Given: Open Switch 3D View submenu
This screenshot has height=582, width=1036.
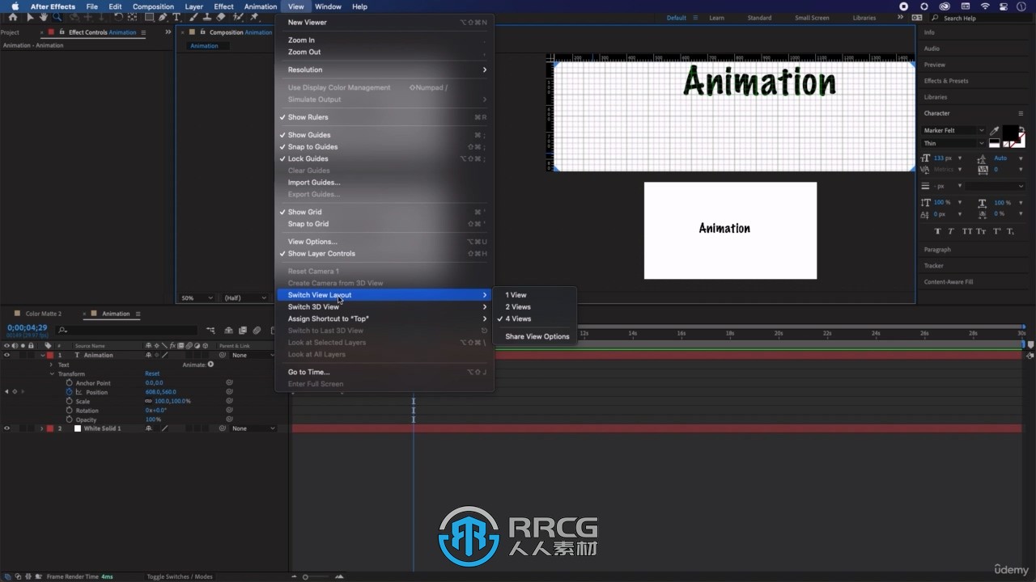Looking at the screenshot, I should [384, 307].
